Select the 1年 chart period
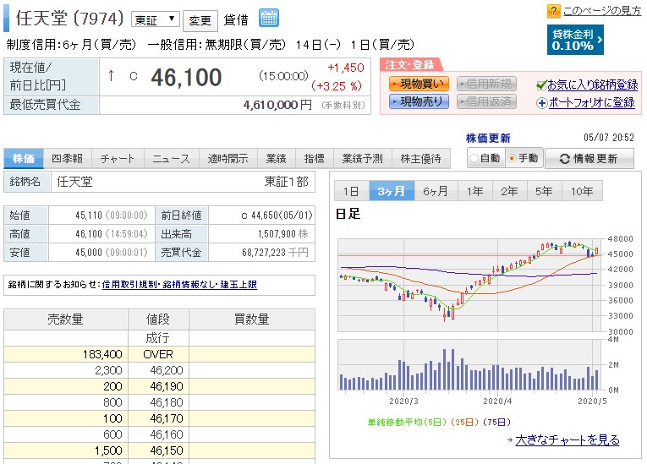This screenshot has height=464, width=647. (474, 191)
